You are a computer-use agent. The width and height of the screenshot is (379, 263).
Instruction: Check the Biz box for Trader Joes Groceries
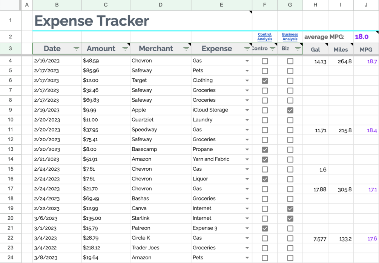(x=290, y=248)
